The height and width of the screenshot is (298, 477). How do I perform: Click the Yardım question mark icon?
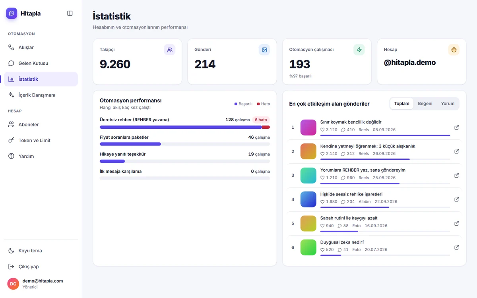point(11,156)
